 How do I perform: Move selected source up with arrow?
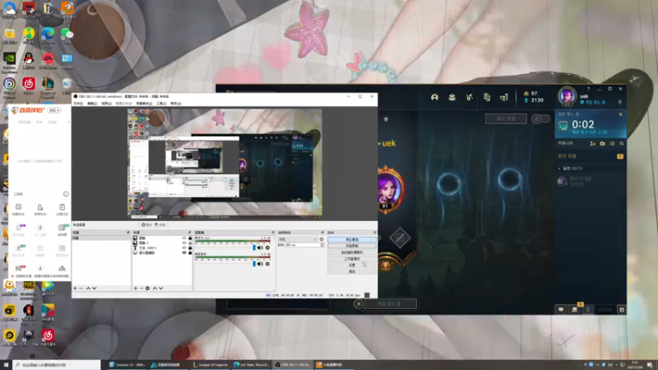[155, 289]
